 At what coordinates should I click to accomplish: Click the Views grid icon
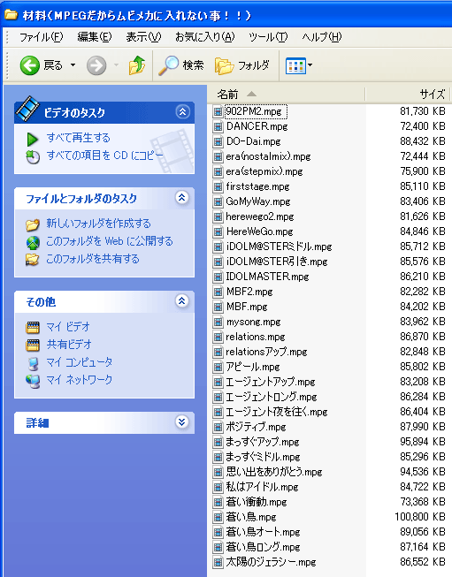point(295,66)
